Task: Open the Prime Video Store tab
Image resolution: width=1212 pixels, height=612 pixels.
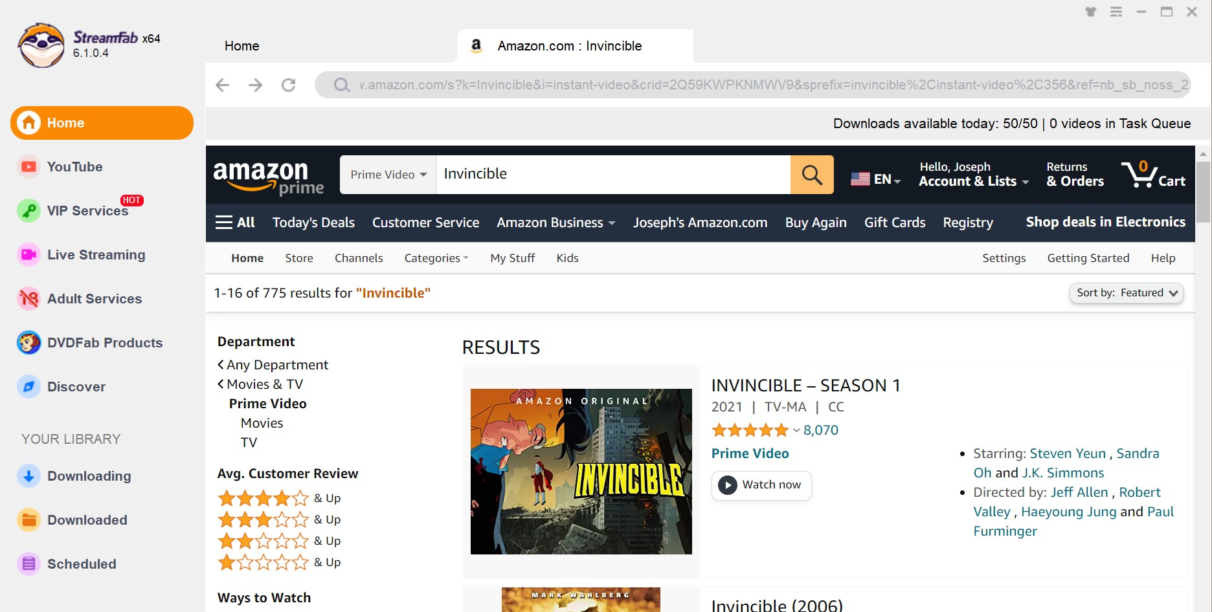Action: pos(299,258)
